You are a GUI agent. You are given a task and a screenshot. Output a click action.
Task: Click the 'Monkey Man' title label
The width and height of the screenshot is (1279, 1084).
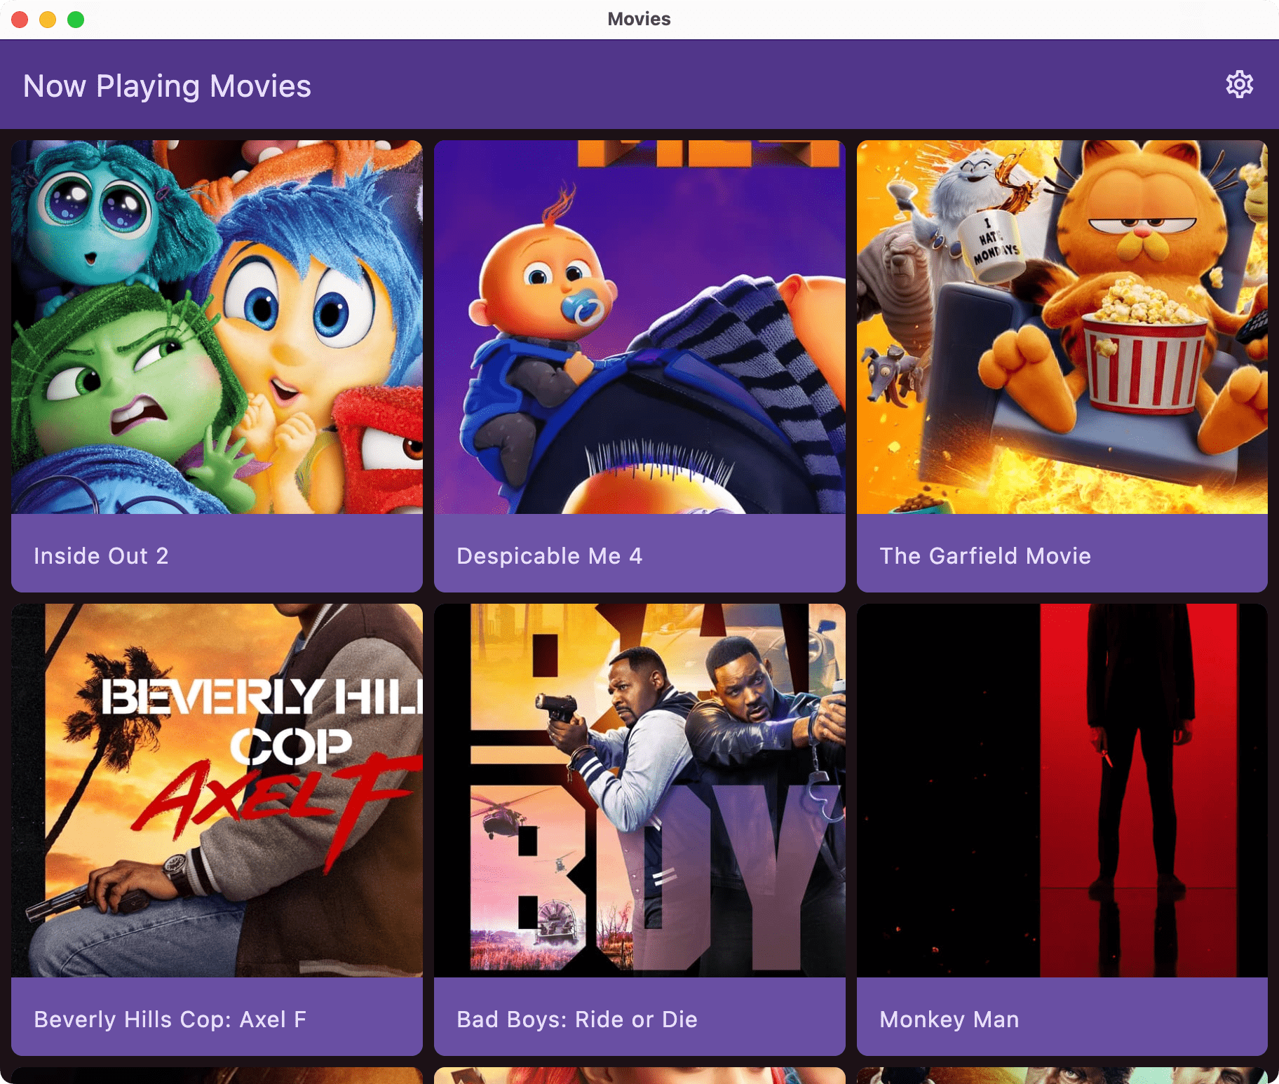pos(949,1019)
